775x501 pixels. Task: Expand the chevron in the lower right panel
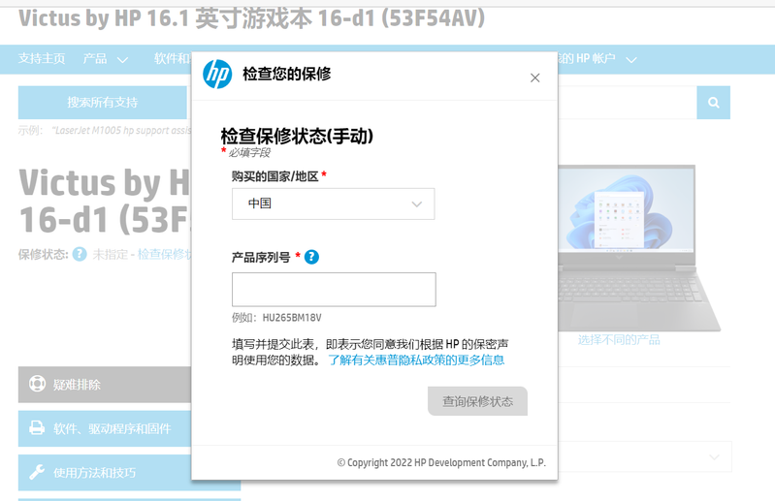click(x=715, y=456)
